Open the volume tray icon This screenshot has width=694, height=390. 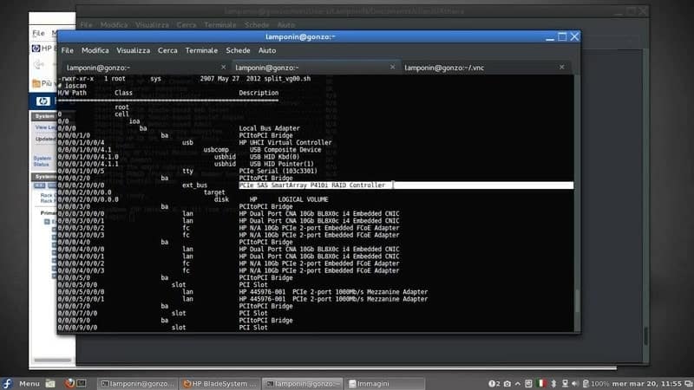(575, 383)
